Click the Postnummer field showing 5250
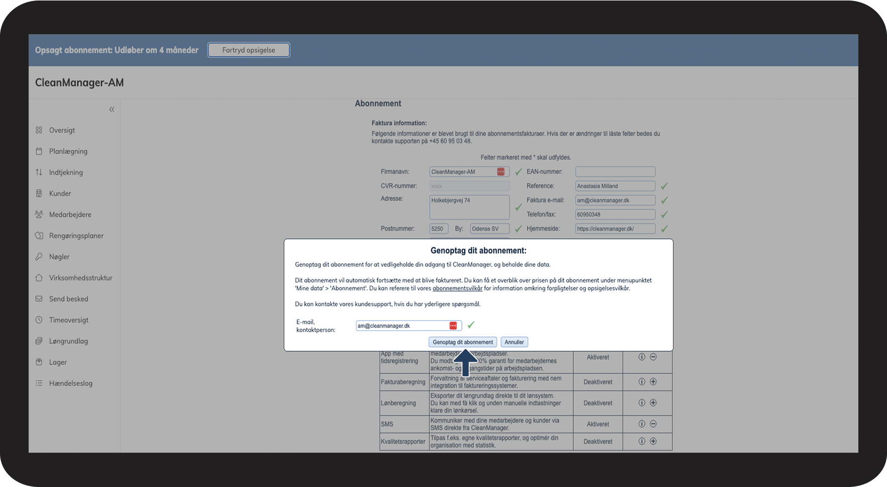Viewport: 887px width, 487px height. click(439, 229)
